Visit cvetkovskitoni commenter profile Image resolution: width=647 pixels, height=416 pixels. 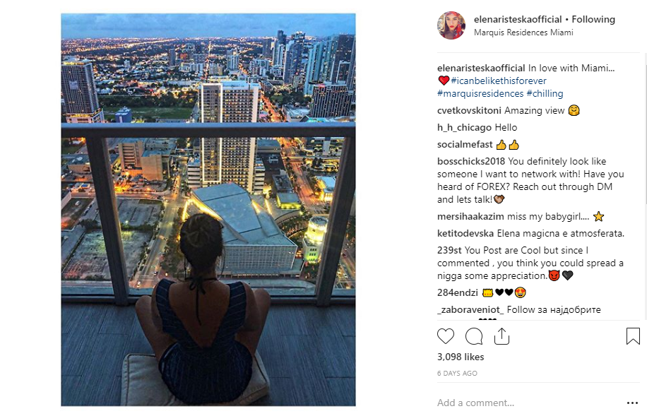[469, 111]
